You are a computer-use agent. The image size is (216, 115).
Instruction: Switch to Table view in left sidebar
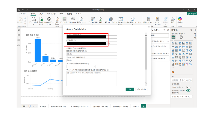tap(19, 35)
